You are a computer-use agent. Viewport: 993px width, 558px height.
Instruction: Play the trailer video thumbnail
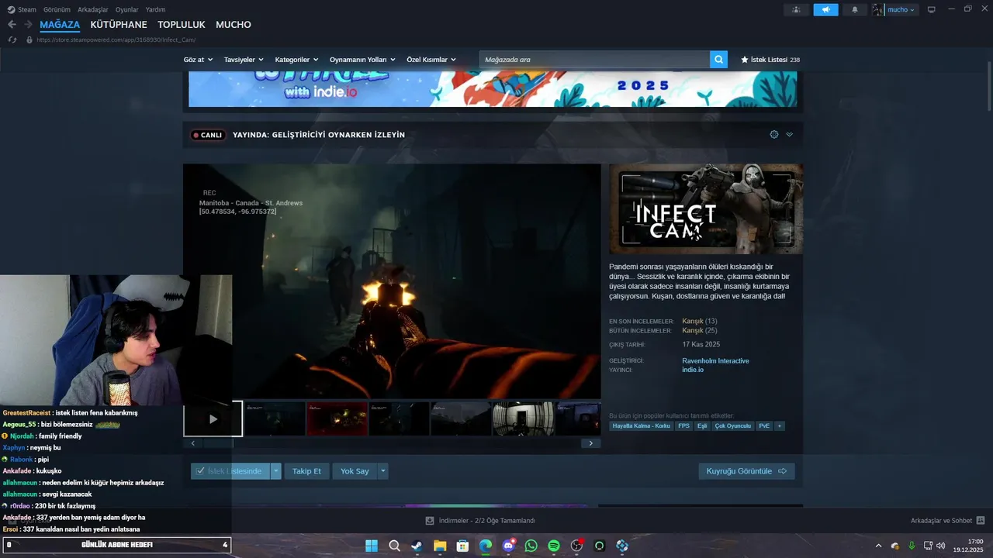click(213, 418)
